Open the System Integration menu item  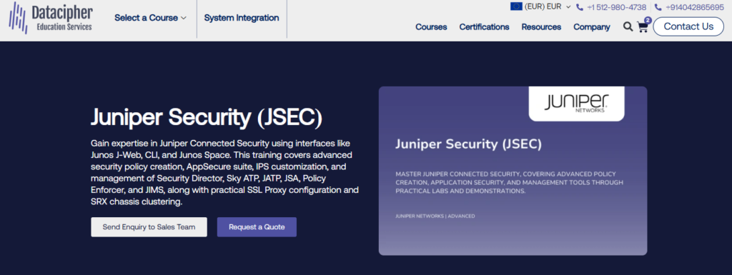click(242, 18)
